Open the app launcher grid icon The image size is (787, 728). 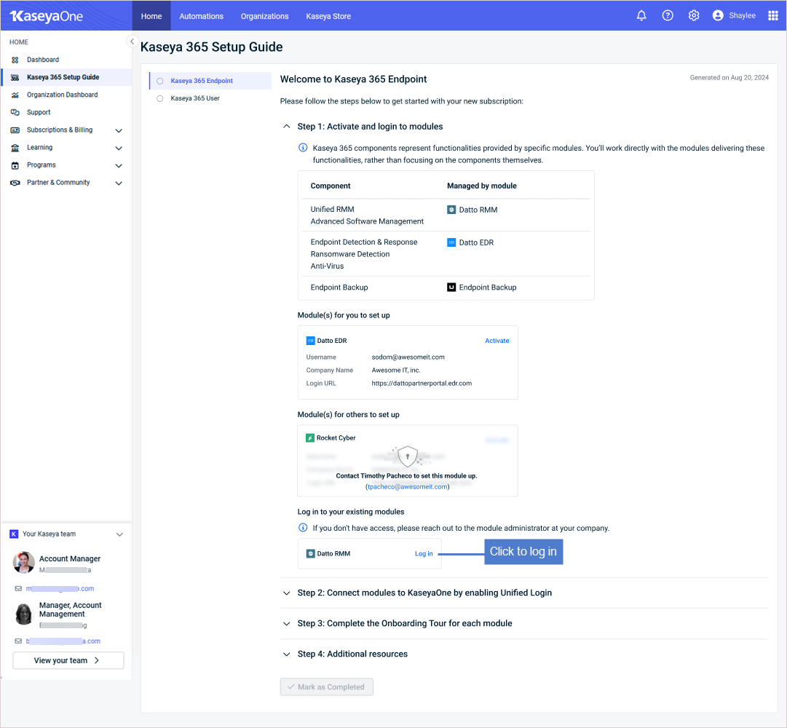coord(773,15)
